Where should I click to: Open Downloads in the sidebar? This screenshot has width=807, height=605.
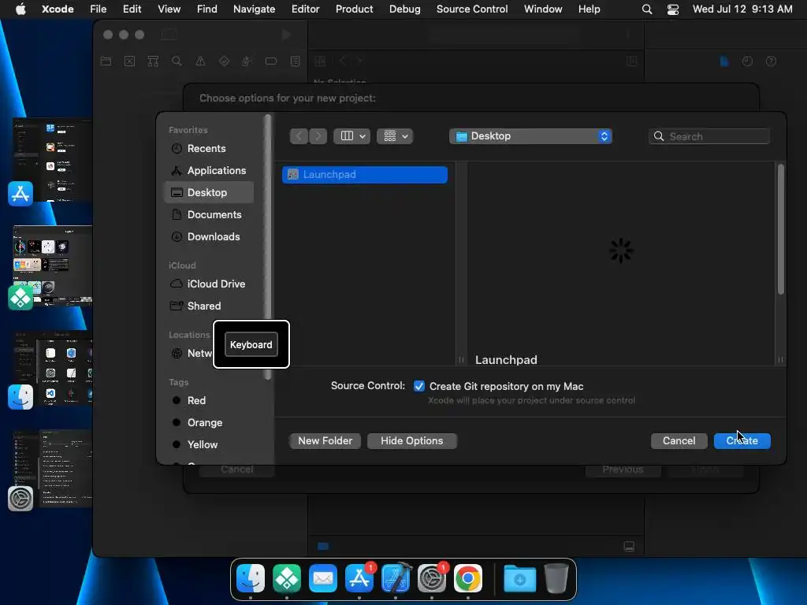[208, 236]
